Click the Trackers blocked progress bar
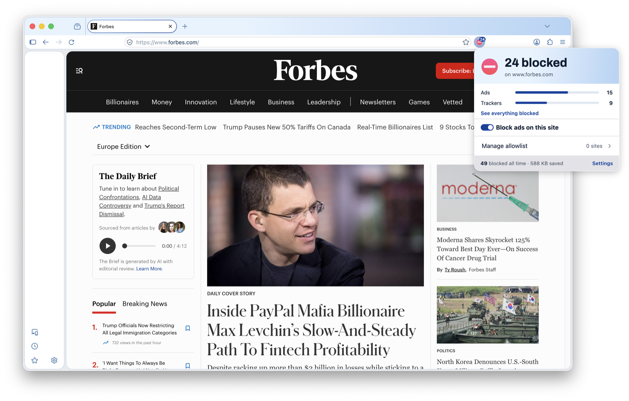Image resolution: width=629 pixels, height=401 pixels. click(557, 103)
